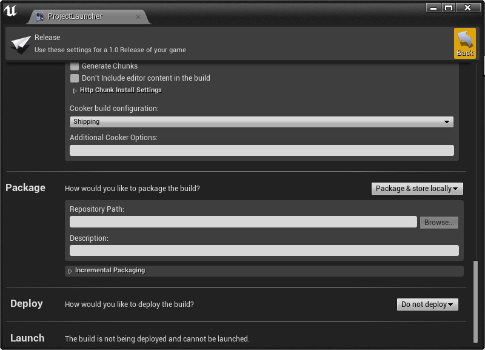The height and width of the screenshot is (350, 485).
Task: Open the Do not deploy dropdown
Action: 427,305
